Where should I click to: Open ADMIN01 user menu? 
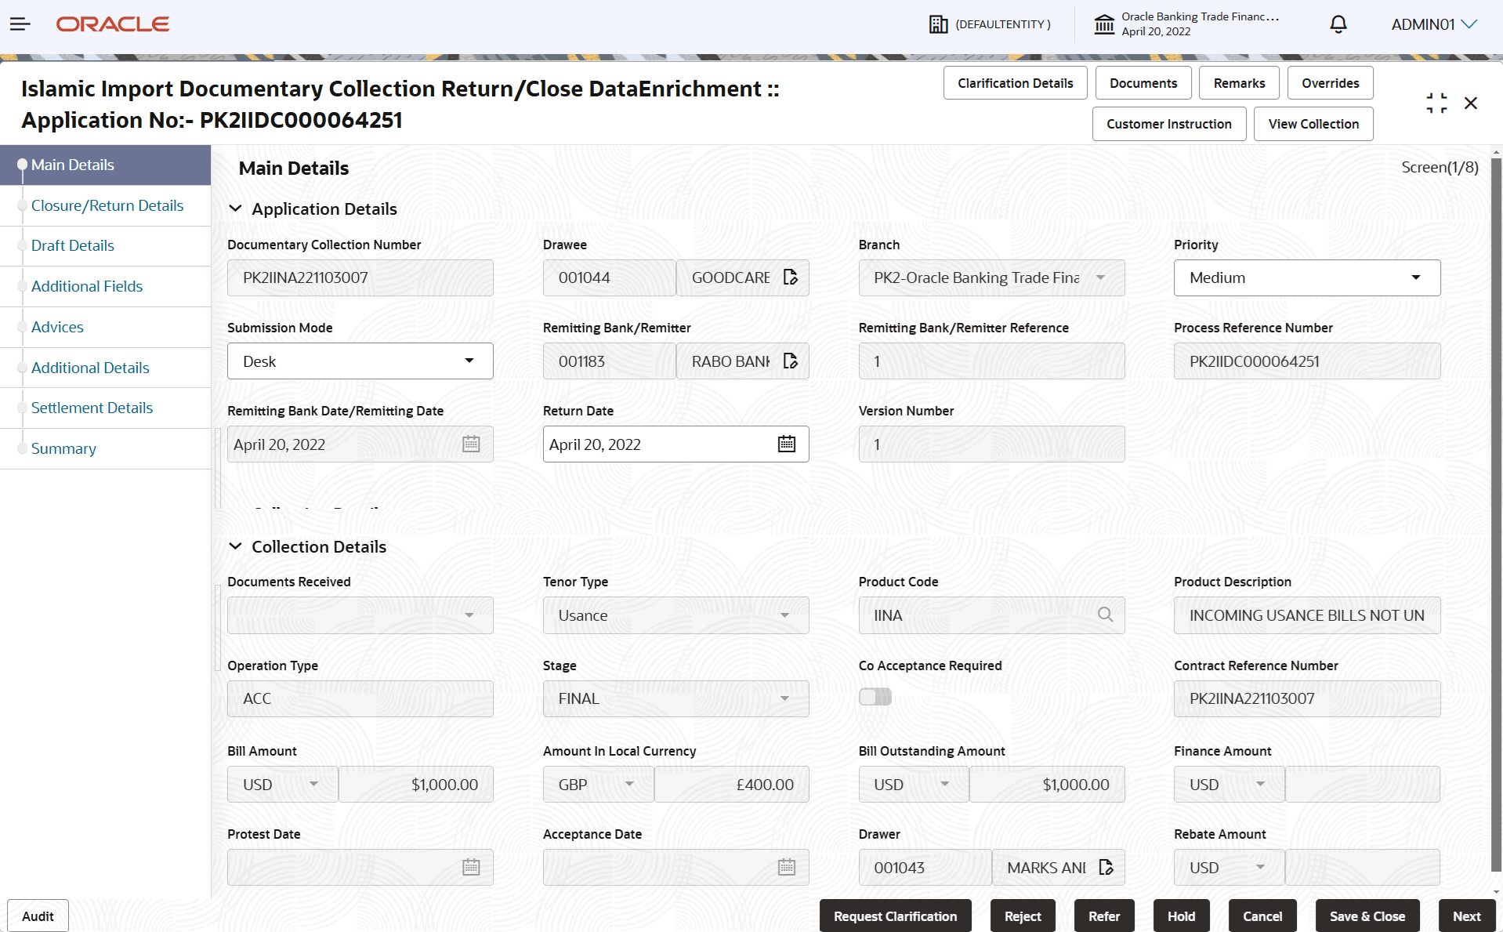click(x=1434, y=24)
